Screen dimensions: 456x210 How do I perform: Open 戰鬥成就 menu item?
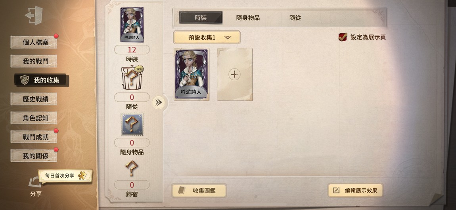point(34,137)
